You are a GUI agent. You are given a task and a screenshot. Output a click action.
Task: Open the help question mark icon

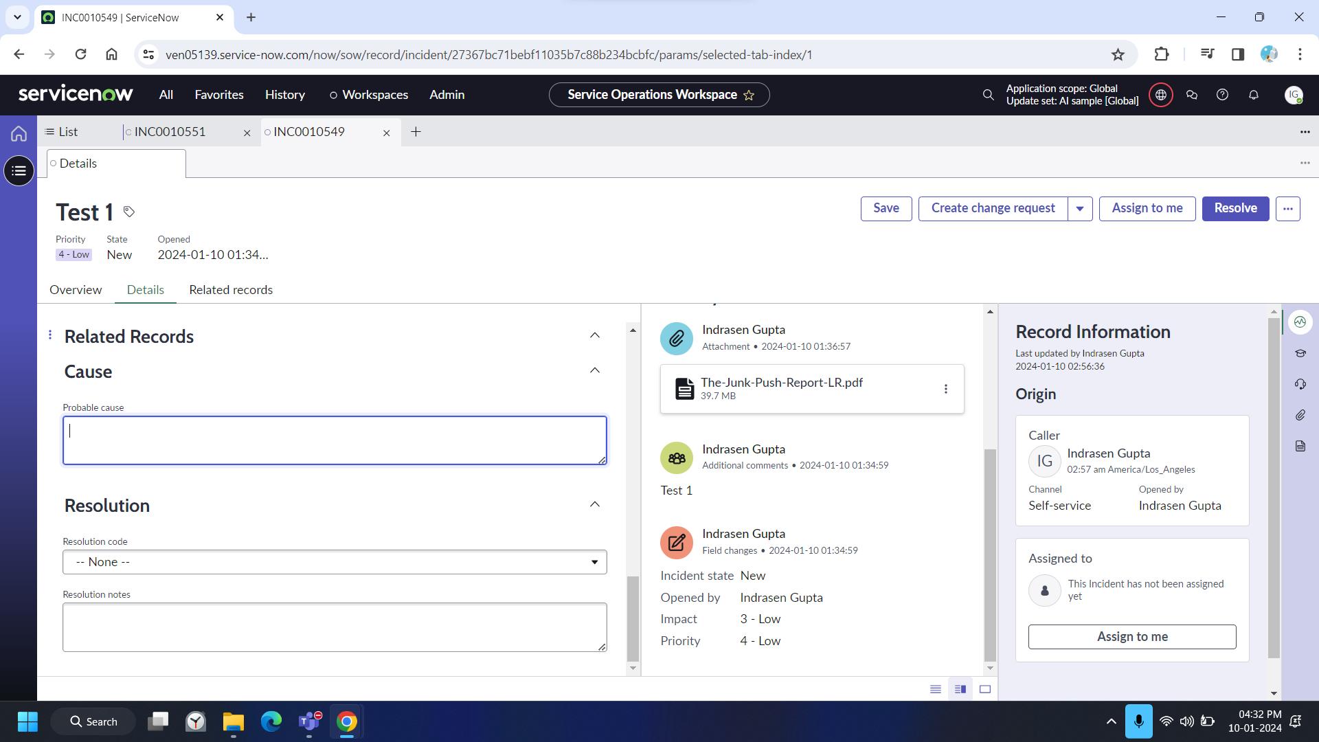(1222, 95)
